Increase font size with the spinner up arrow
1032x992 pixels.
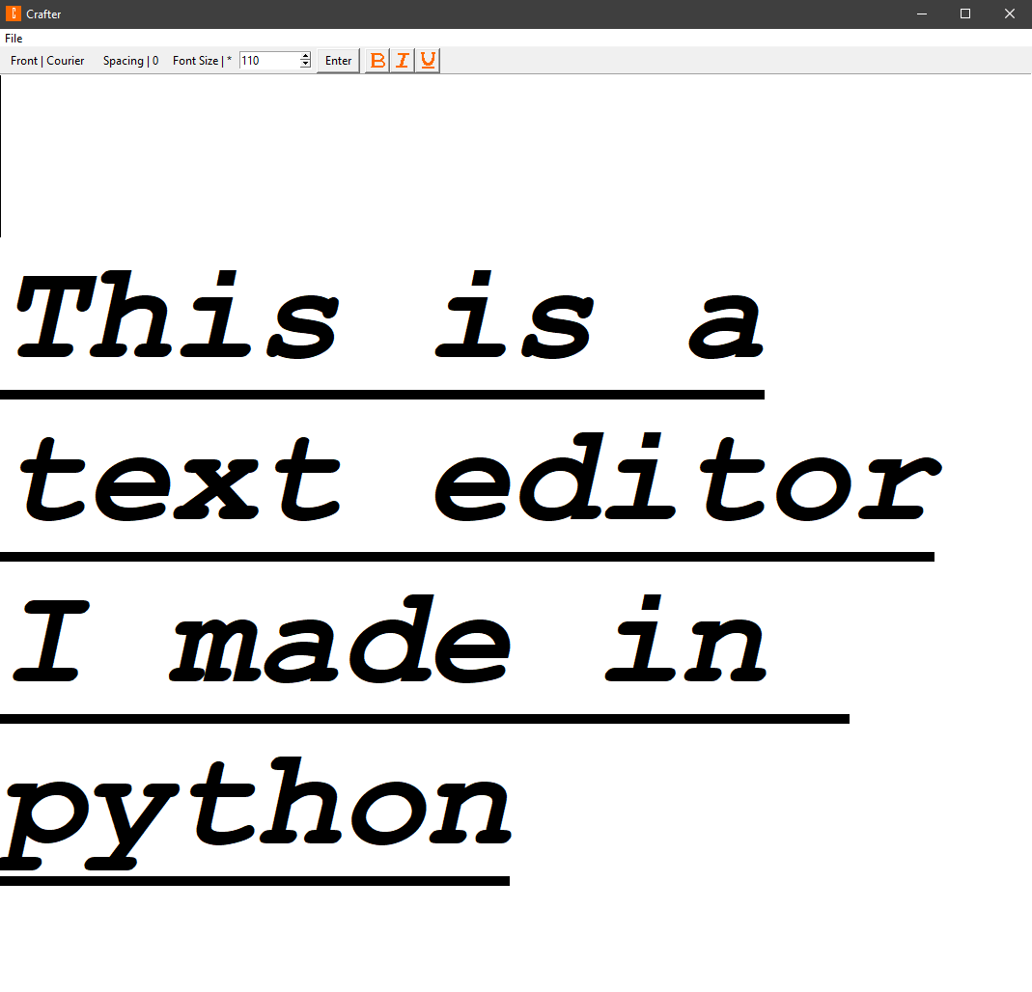[305, 57]
